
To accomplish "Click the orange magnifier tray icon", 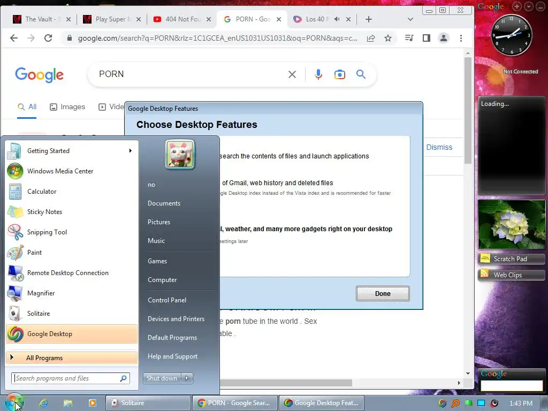I will coord(455,404).
